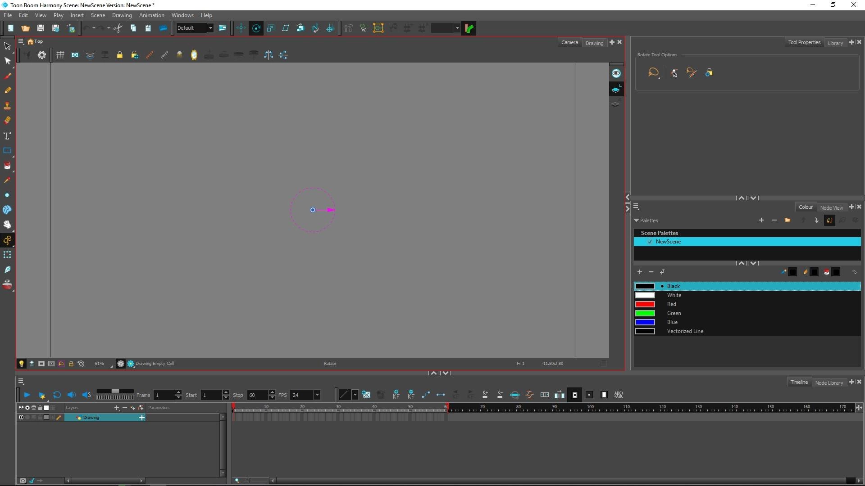Click the Open palette folder icon
This screenshot has height=486, width=865.
pos(787,220)
